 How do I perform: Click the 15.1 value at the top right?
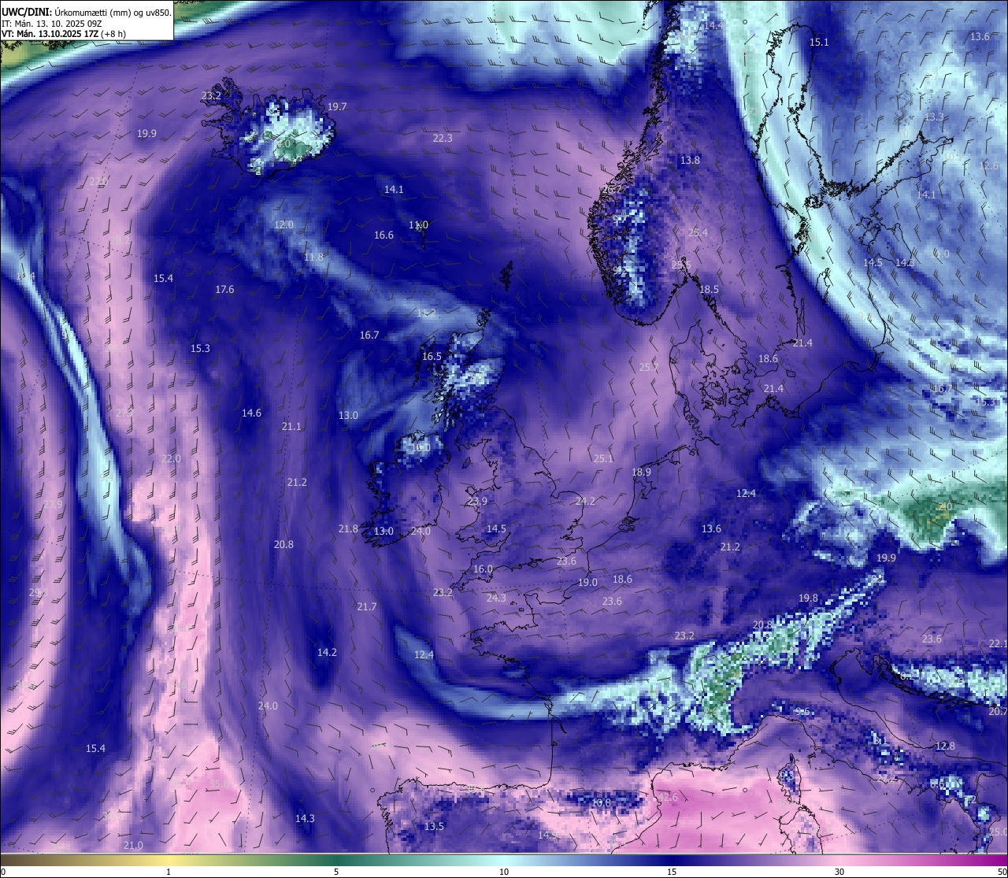pos(819,42)
